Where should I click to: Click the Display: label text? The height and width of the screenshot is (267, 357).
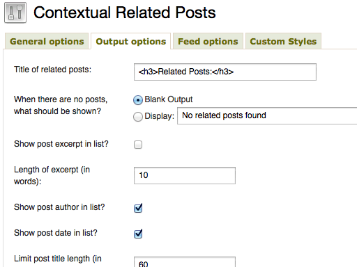point(160,116)
